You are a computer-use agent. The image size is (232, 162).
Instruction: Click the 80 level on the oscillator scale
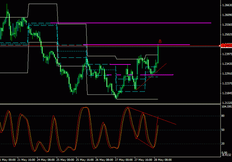click(223, 116)
